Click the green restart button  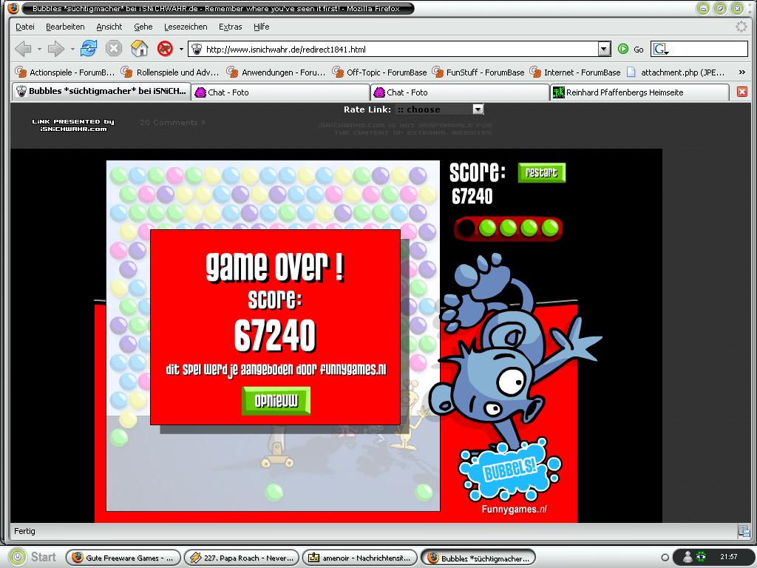coord(541,173)
